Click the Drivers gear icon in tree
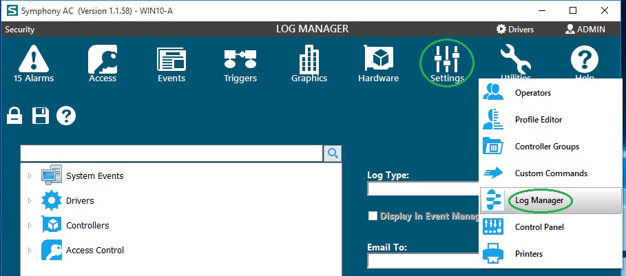The width and height of the screenshot is (626, 276). (x=52, y=200)
